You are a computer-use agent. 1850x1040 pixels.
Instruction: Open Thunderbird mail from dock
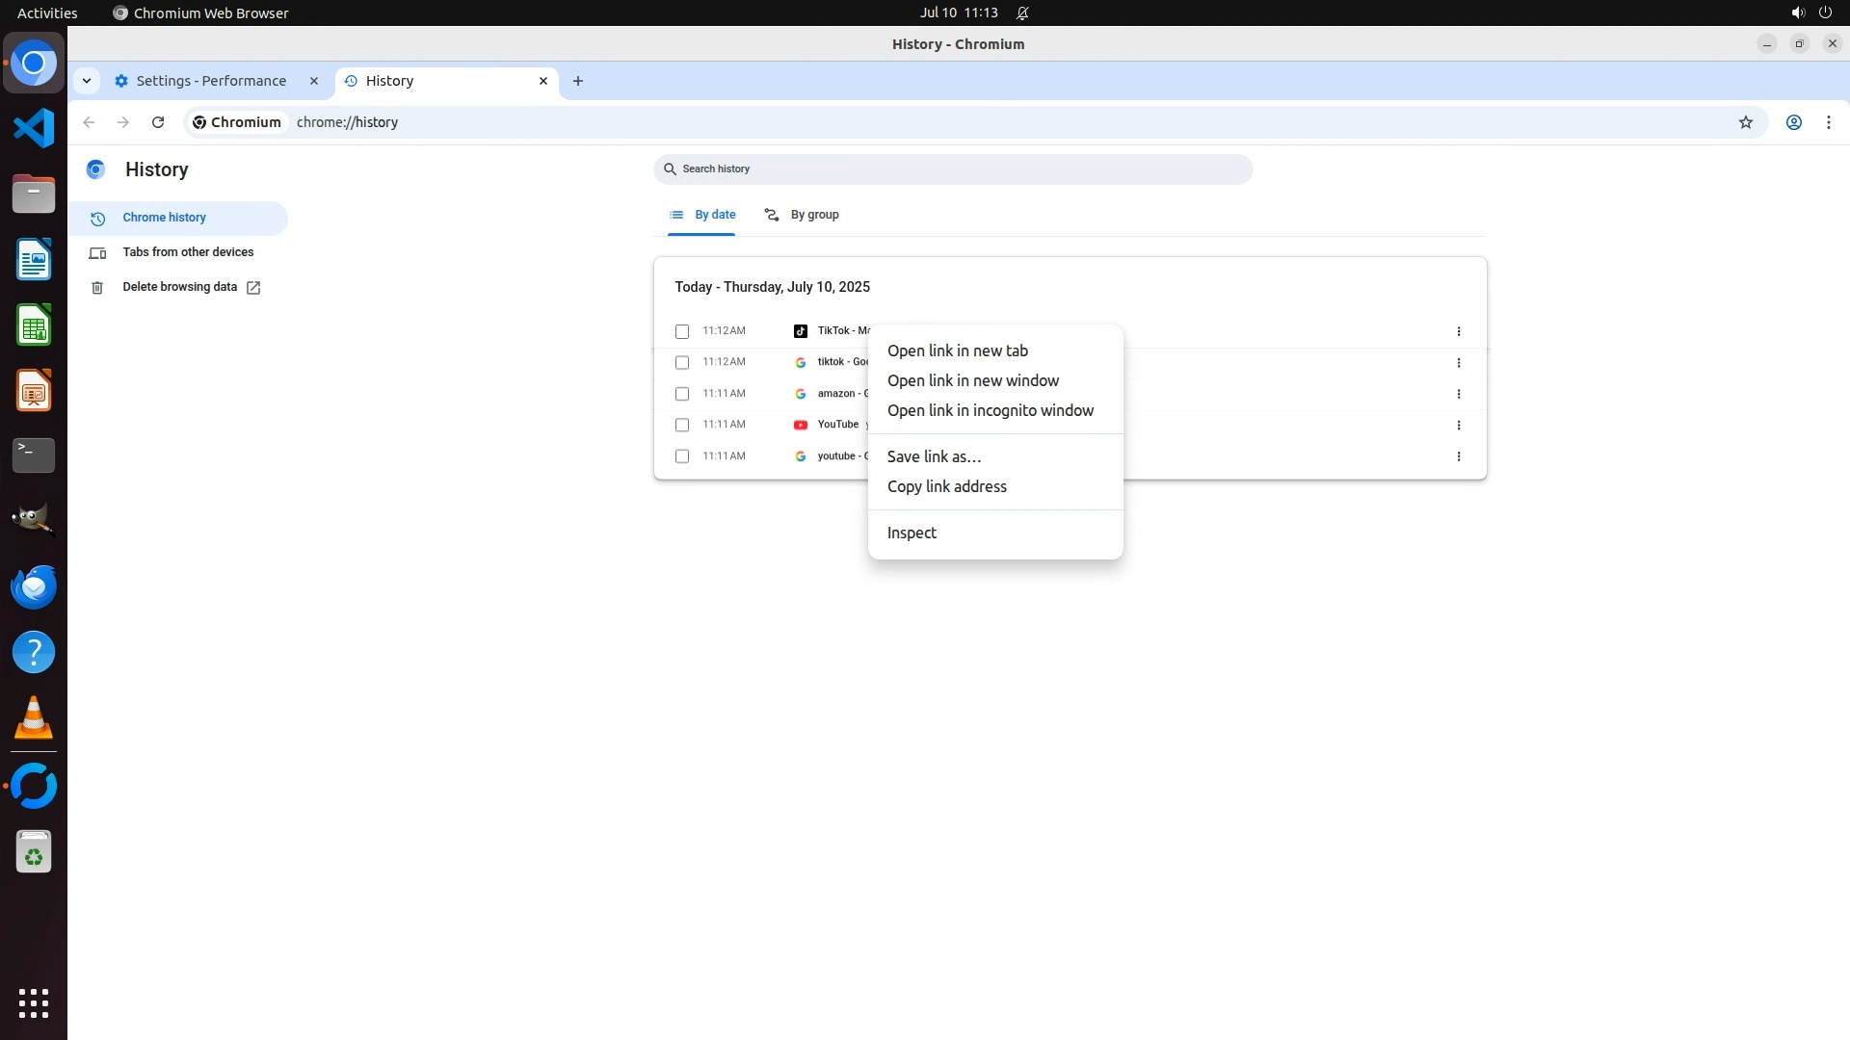pos(34,586)
